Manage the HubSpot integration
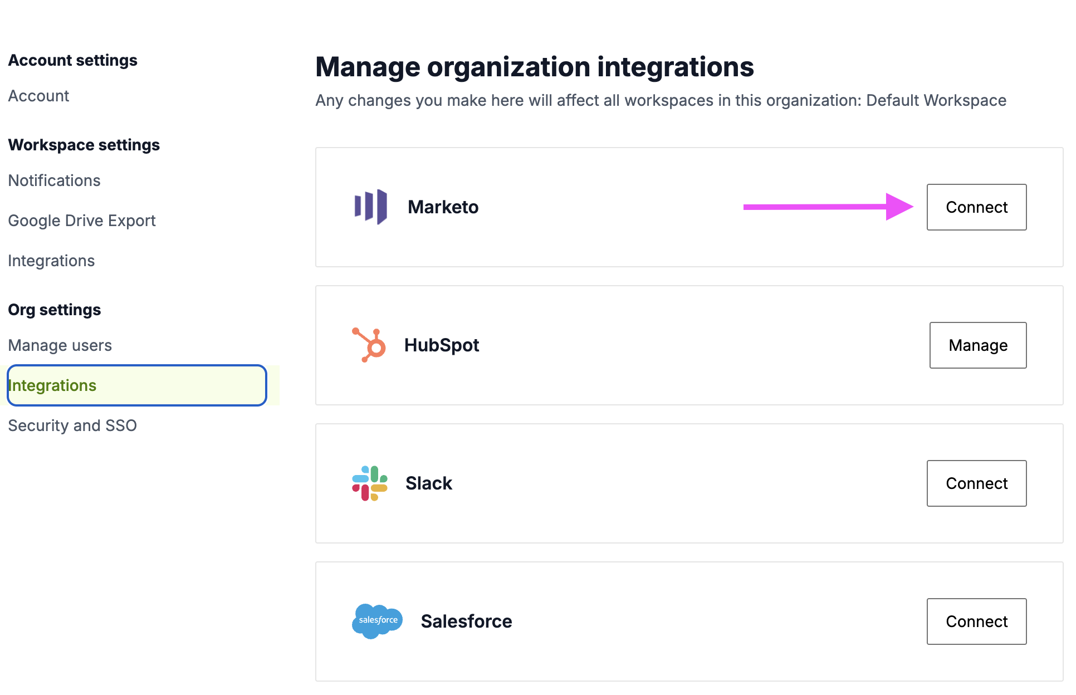This screenshot has width=1076, height=695. click(978, 345)
